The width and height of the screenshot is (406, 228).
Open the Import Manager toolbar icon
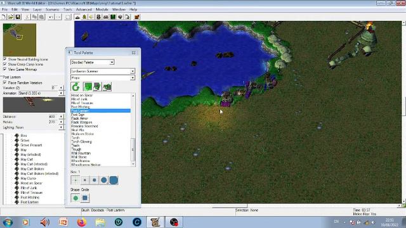click(x=128, y=17)
